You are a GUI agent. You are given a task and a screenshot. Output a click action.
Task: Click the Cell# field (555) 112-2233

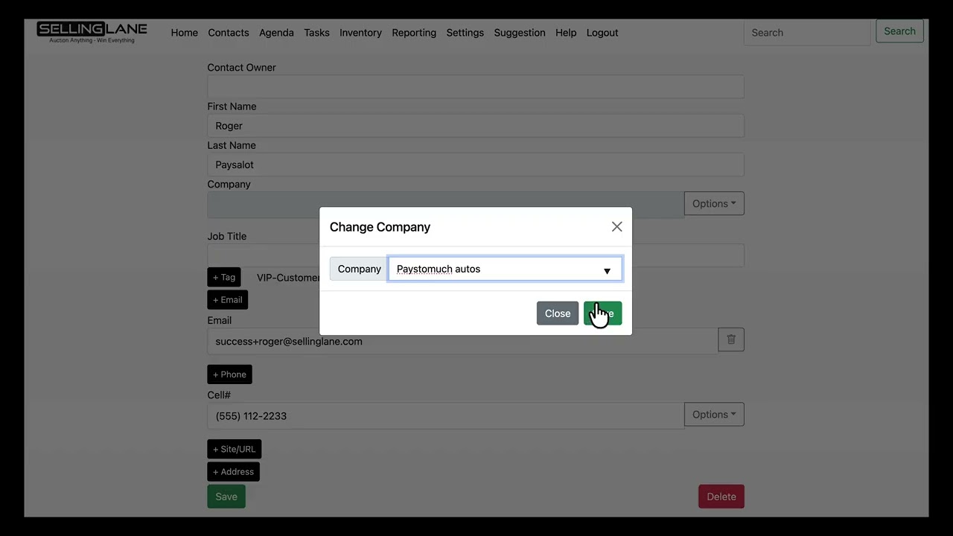(x=445, y=415)
